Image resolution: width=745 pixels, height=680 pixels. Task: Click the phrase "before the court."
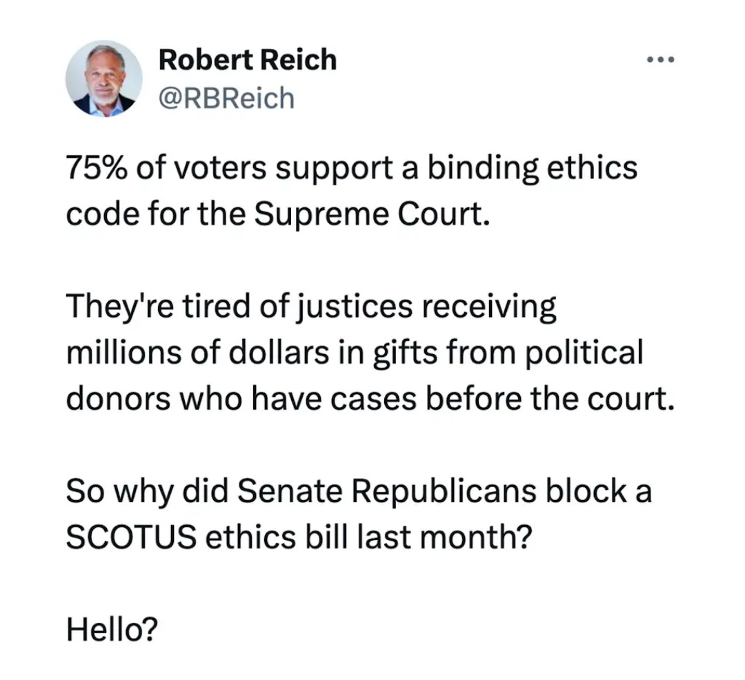(x=550, y=399)
